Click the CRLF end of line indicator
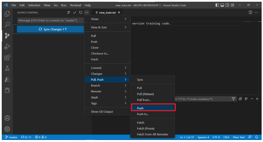This screenshot has height=142, width=263. click(x=226, y=137)
